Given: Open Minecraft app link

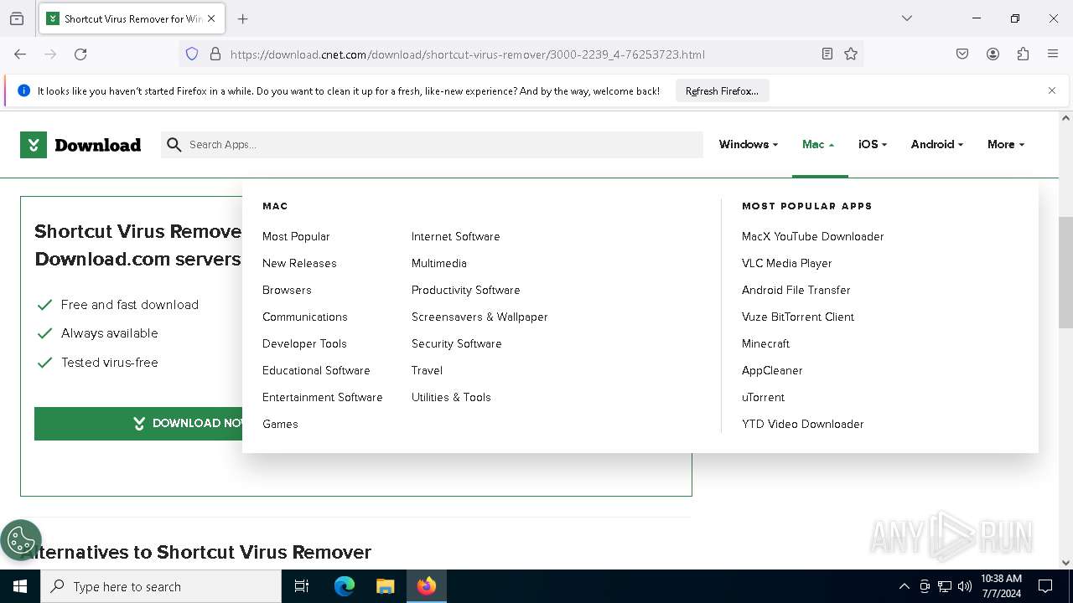Looking at the screenshot, I should (x=765, y=343).
